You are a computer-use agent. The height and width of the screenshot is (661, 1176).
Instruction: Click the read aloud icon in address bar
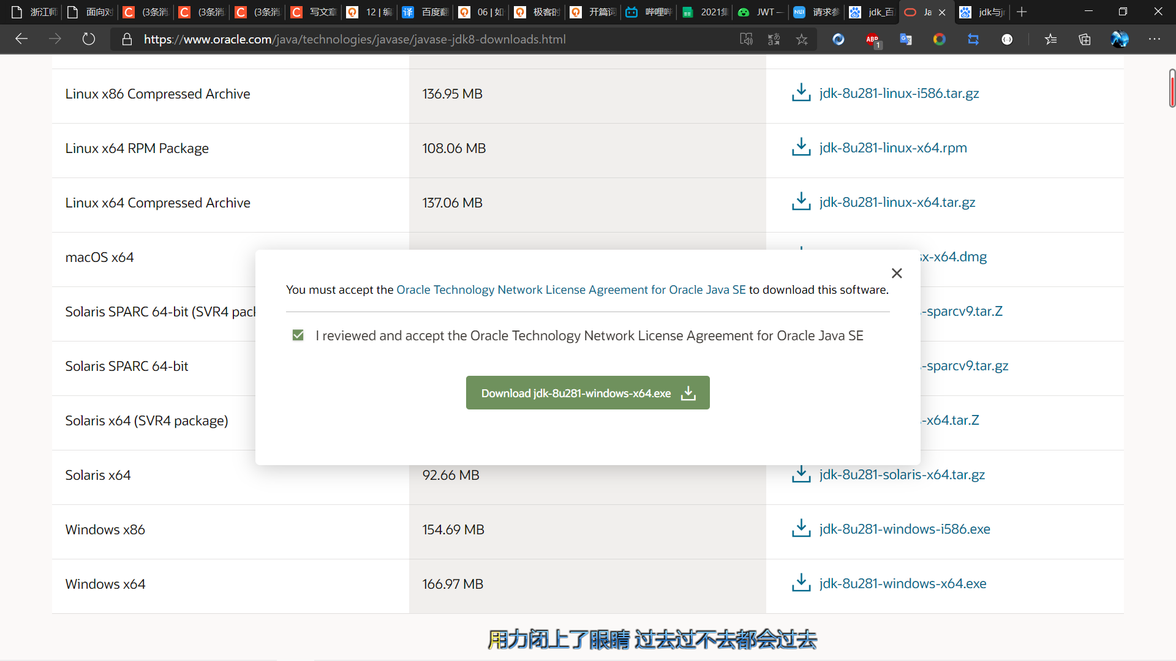point(746,40)
